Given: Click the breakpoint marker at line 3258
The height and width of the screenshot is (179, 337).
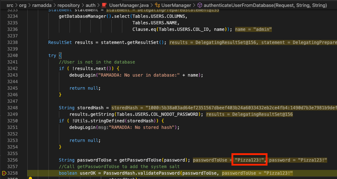Looking at the screenshot, I should tap(4, 173).
